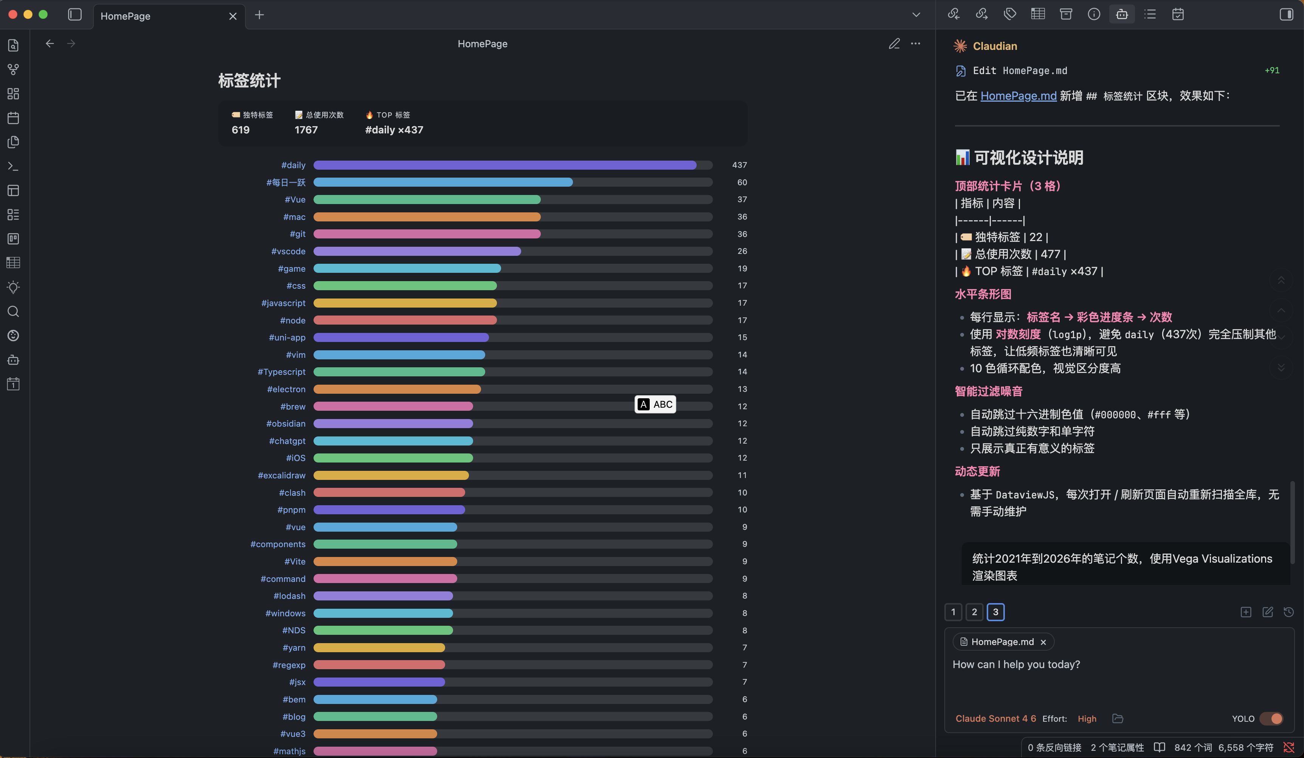
Task: Click the calendar icon in left ribbon
Action: pyautogui.click(x=14, y=118)
